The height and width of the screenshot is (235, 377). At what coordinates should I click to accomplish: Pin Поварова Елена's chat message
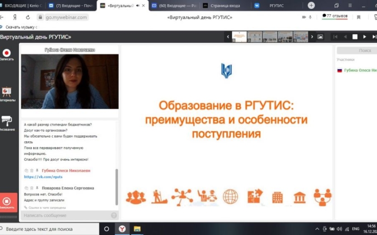[37, 188]
